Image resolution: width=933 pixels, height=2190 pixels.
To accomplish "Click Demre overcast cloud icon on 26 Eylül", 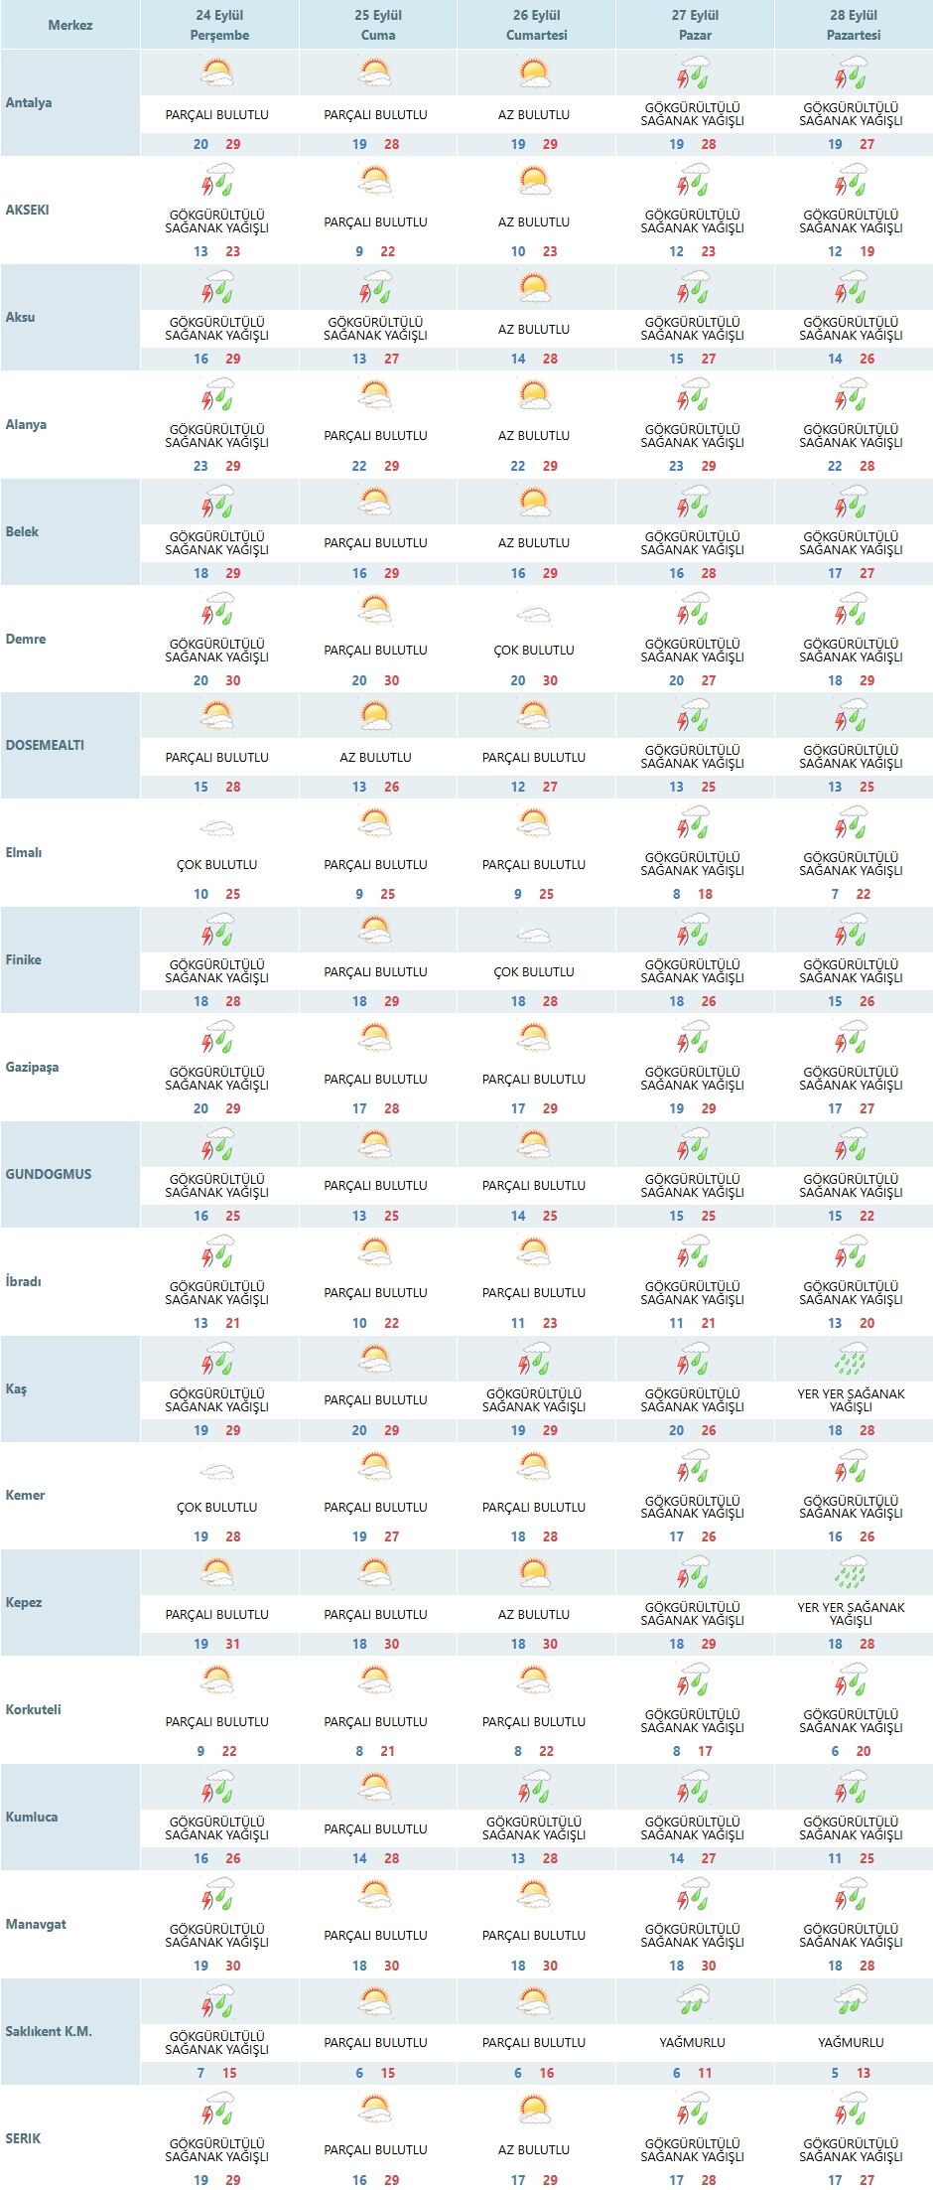I will coord(534,616).
